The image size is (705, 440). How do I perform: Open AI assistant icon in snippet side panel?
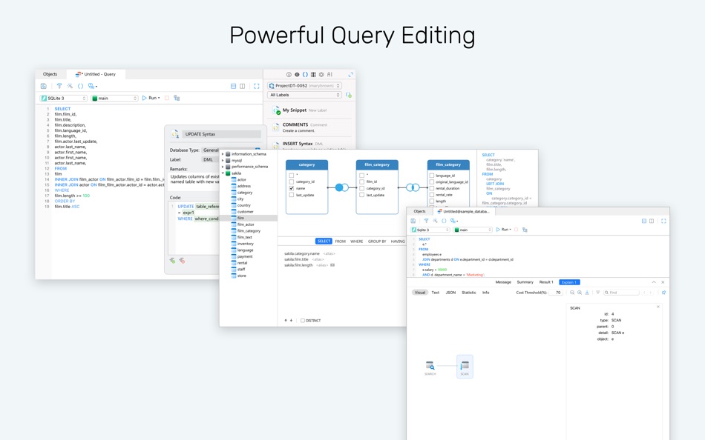coord(329,75)
